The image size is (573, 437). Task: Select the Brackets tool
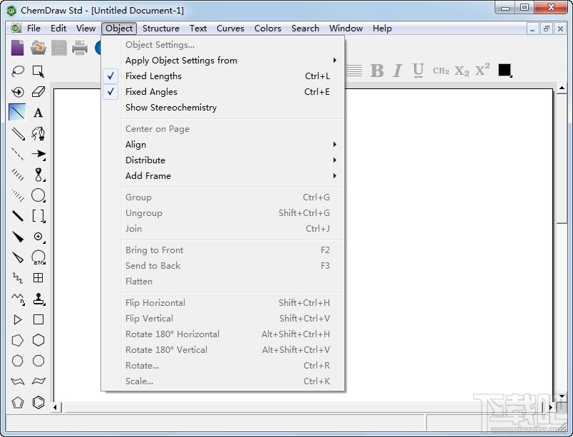coord(38,216)
